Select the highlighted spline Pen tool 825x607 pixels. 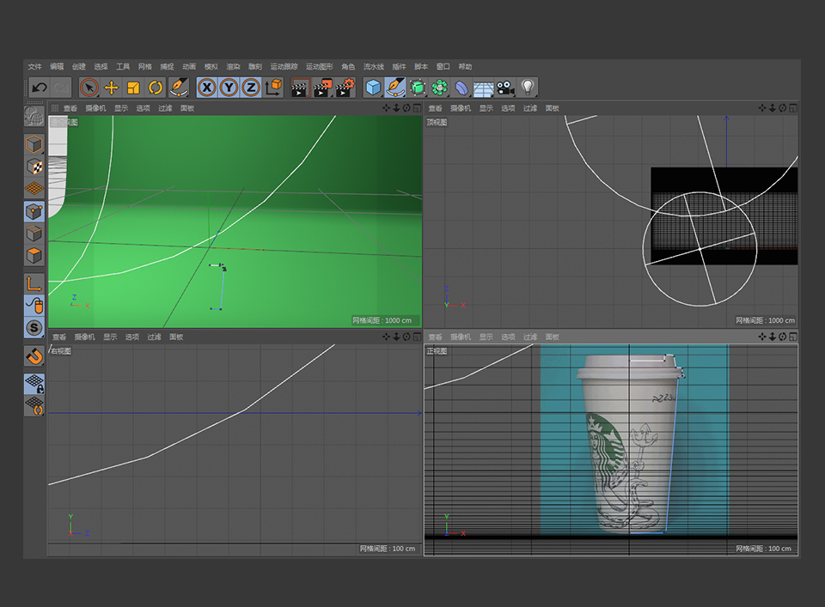coord(395,88)
